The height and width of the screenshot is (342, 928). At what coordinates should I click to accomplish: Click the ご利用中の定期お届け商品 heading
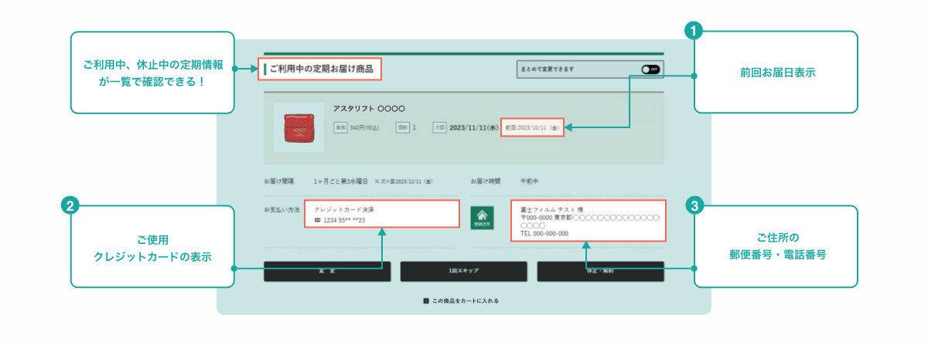(321, 69)
